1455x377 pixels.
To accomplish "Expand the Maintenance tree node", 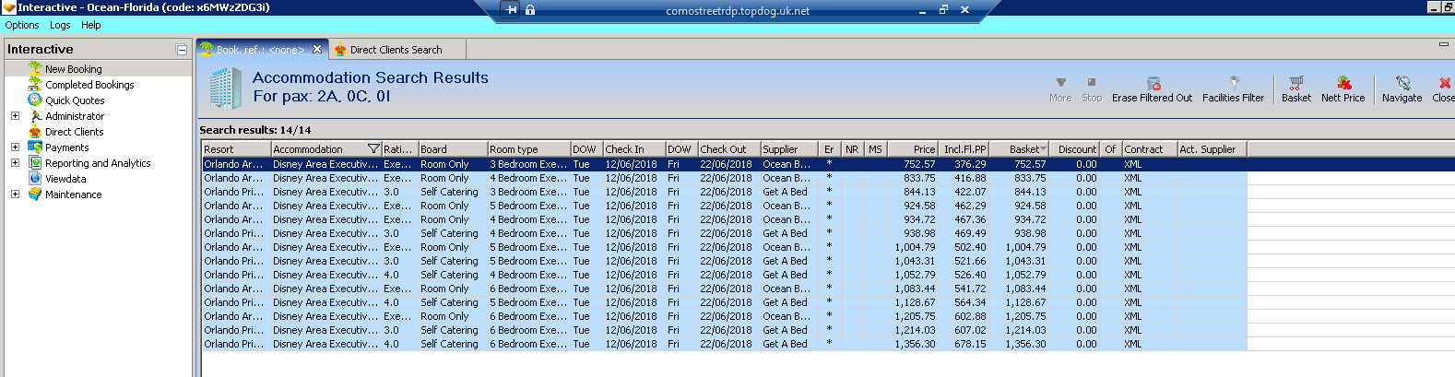I will [x=15, y=194].
